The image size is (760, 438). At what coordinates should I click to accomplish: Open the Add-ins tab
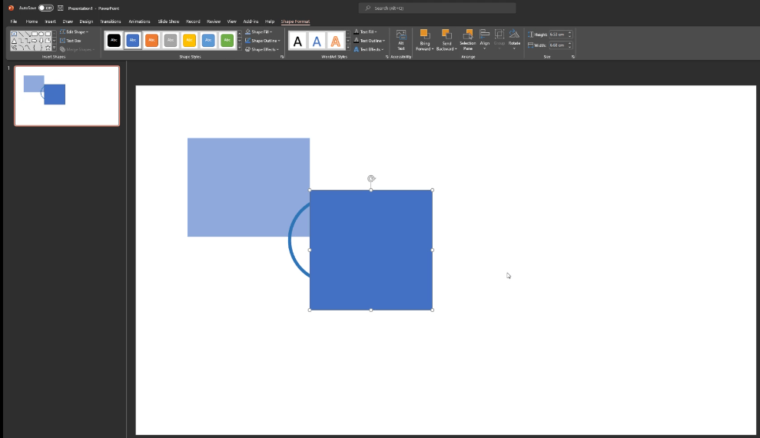[x=251, y=22]
